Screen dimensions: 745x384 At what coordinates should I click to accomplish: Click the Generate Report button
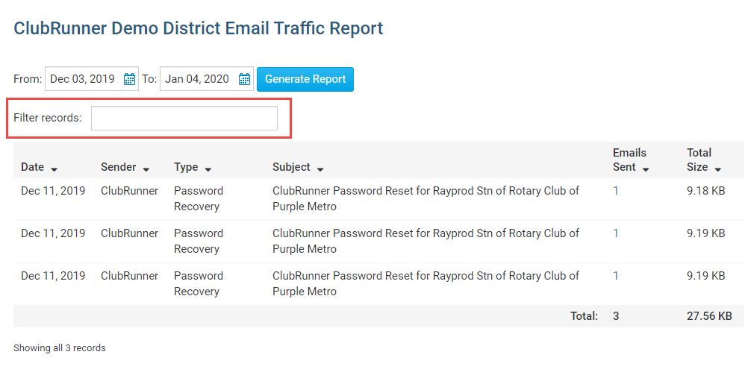[x=305, y=80]
